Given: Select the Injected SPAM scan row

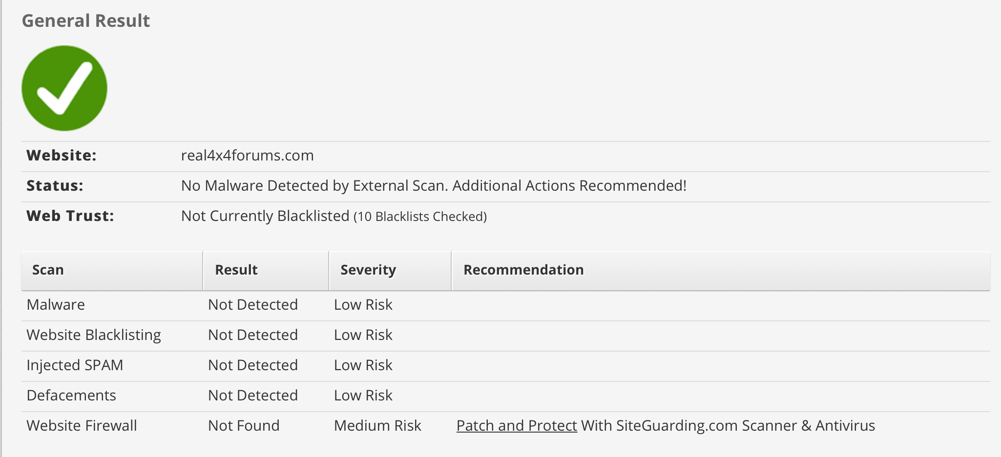Looking at the screenshot, I should pos(506,366).
